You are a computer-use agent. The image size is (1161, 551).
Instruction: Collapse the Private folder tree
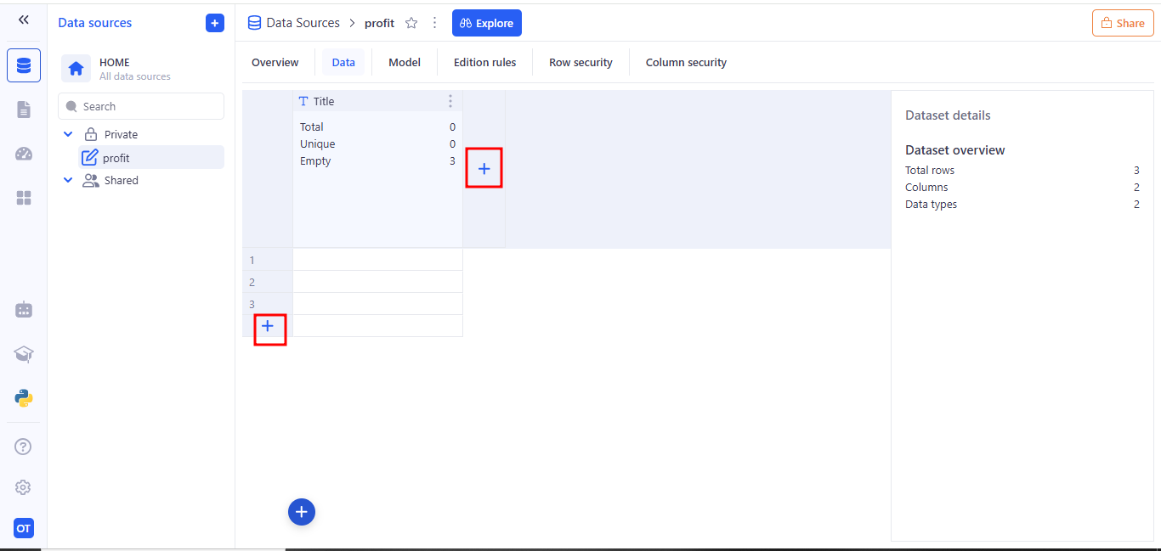pos(69,134)
